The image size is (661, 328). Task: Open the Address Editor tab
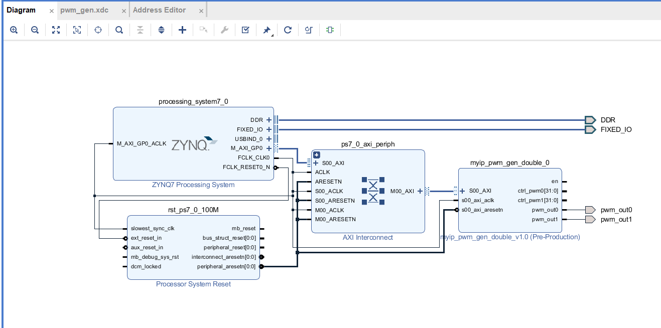point(159,10)
